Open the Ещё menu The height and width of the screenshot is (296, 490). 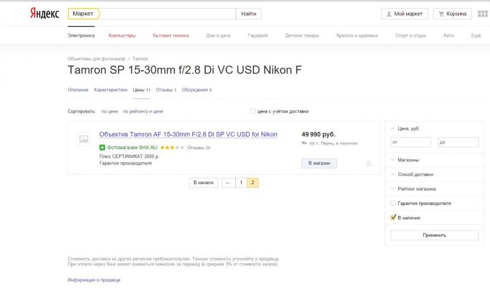476,35
